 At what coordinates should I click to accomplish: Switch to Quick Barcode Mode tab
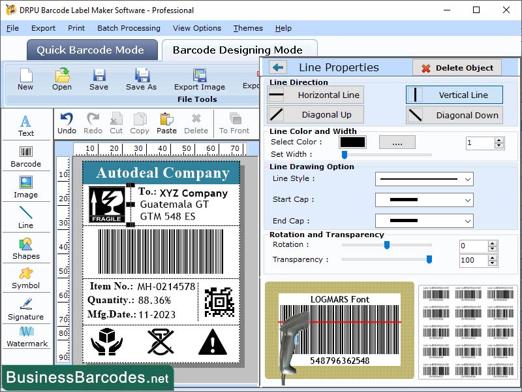[x=91, y=50]
